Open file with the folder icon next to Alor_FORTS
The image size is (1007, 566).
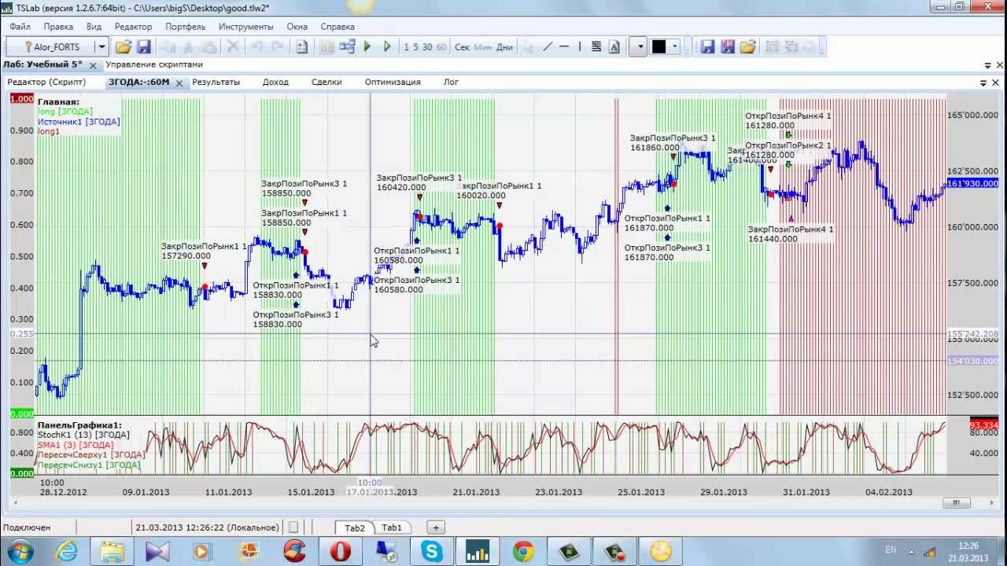124,47
